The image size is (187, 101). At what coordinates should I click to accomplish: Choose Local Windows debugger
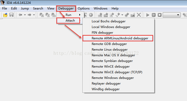[118, 27]
